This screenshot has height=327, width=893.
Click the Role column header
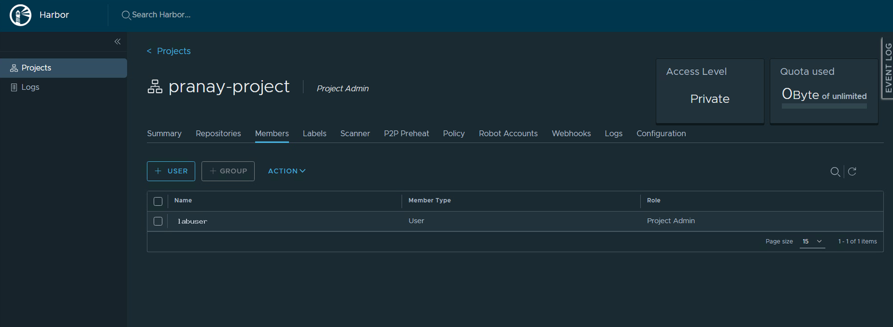[654, 201]
